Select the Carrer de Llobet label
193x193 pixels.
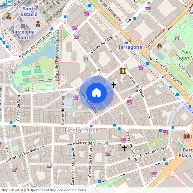[x=63, y=110]
